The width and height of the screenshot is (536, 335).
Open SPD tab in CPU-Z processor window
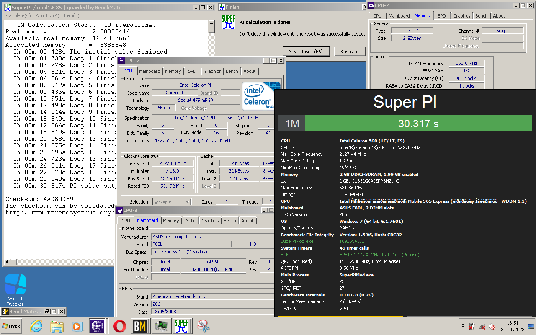192,71
